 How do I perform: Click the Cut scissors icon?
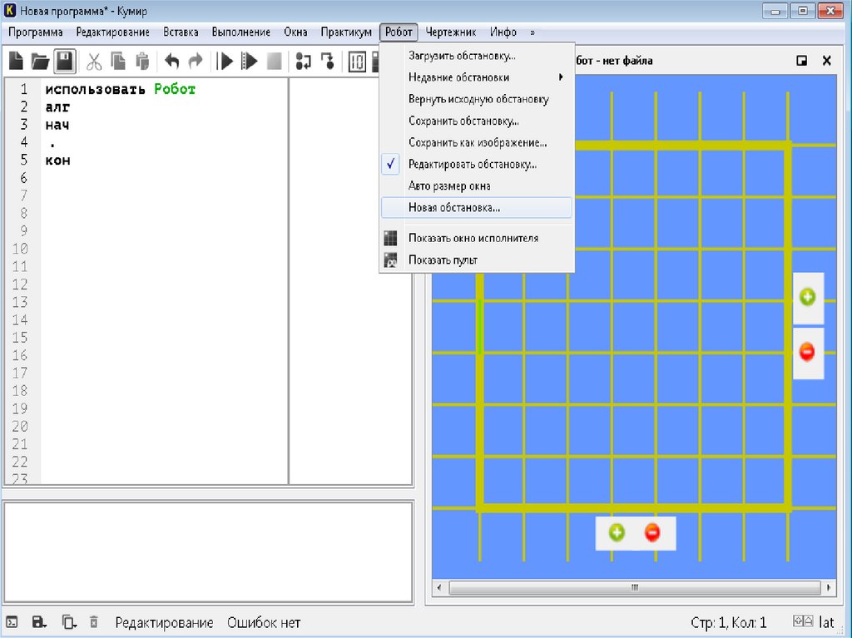(94, 61)
